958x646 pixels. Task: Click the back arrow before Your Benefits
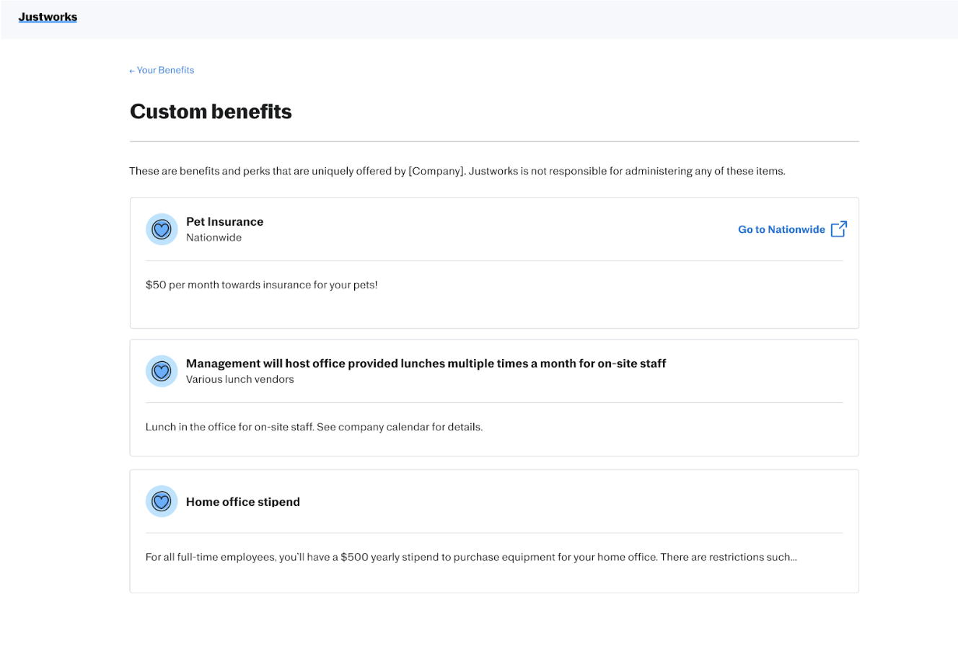[131, 70]
